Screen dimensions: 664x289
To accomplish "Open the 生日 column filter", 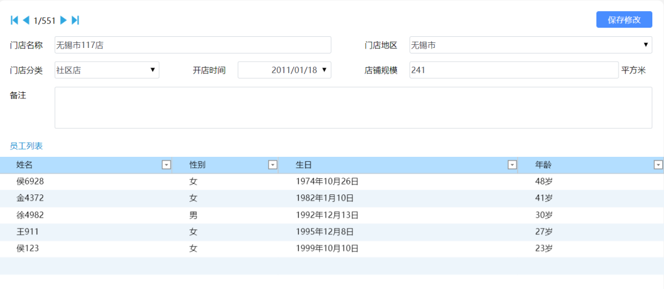I will (x=512, y=165).
